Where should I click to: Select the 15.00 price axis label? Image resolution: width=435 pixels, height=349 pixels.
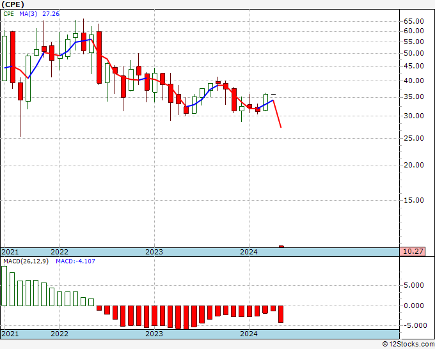pos(414,200)
